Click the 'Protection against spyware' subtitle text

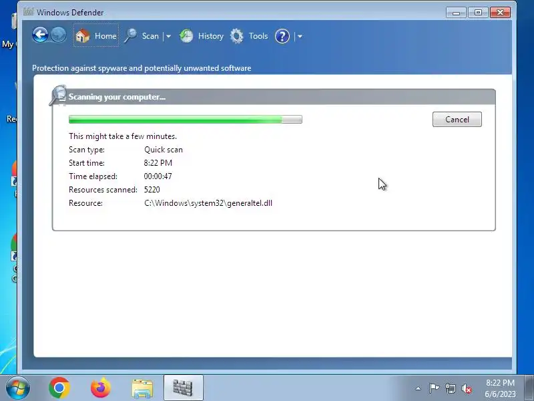click(142, 68)
